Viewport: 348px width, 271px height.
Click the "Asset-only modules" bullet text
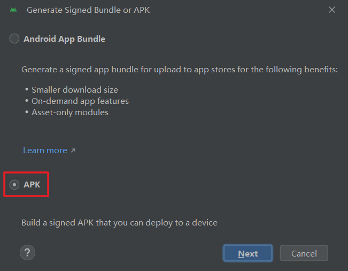tap(70, 112)
